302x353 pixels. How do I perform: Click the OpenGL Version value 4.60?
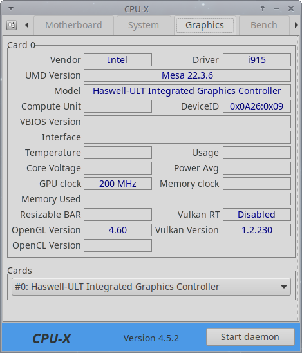(x=118, y=230)
